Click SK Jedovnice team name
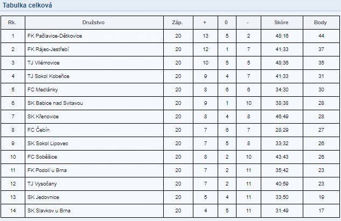341x221 pixels. coord(43,197)
